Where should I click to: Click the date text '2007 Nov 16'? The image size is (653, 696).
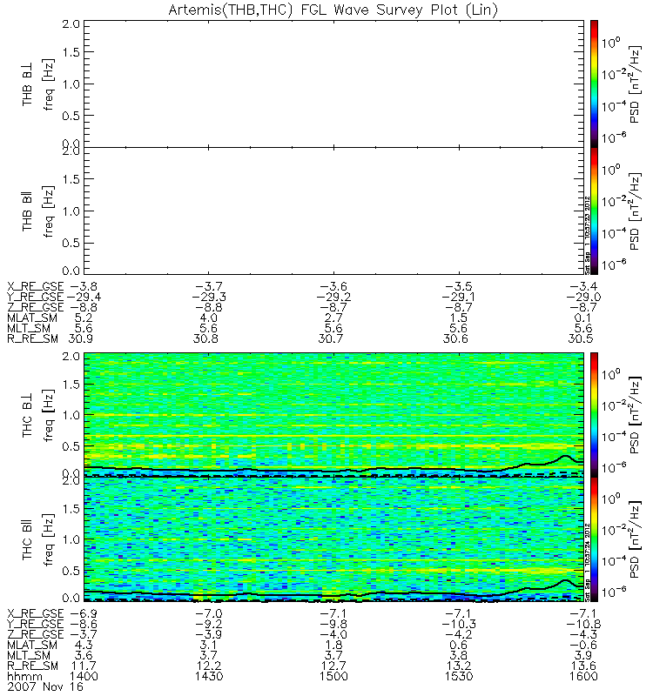(45, 686)
